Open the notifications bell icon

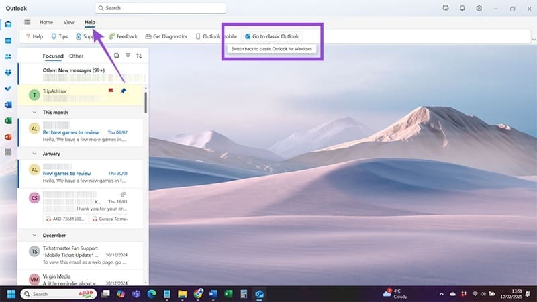tap(462, 8)
